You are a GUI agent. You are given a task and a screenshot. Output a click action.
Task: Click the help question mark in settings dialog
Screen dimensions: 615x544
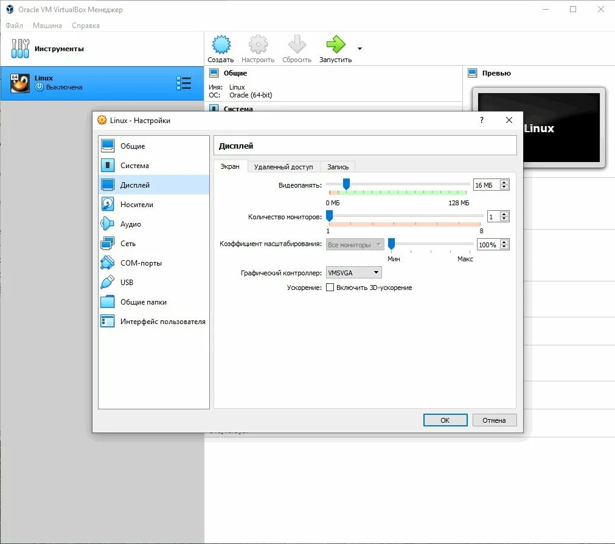[482, 120]
